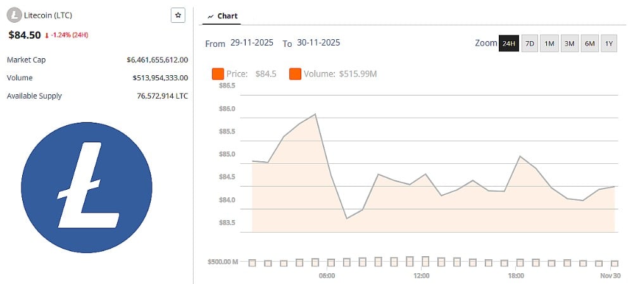Click the large Litecoin logo image
633x284 pixels.
pyautogui.click(x=87, y=188)
